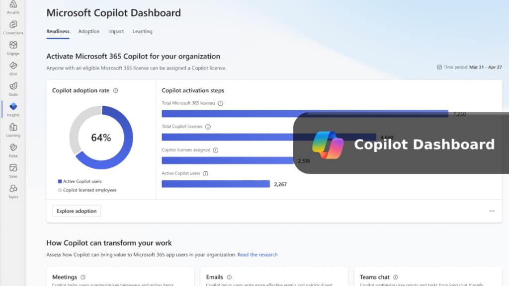Click info icon for Total Microsoft 365 licenses
The width and height of the screenshot is (509, 286).
(x=220, y=103)
